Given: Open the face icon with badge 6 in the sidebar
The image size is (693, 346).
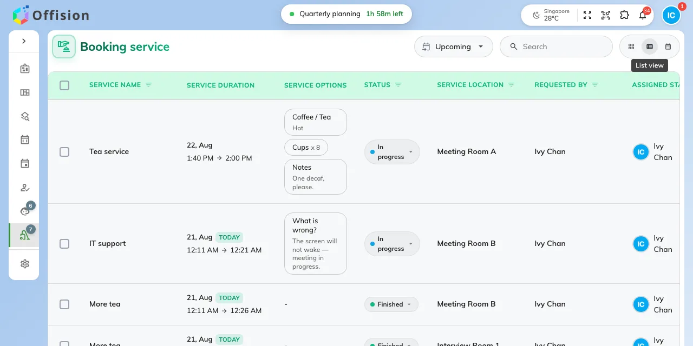Looking at the screenshot, I should tap(25, 211).
